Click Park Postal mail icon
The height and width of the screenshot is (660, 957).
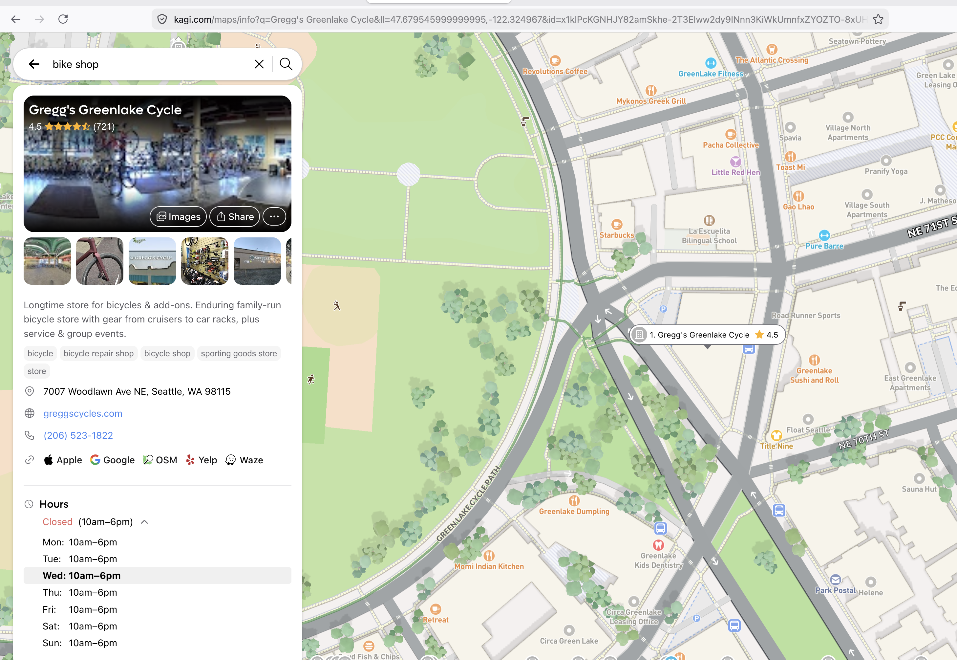pyautogui.click(x=835, y=580)
